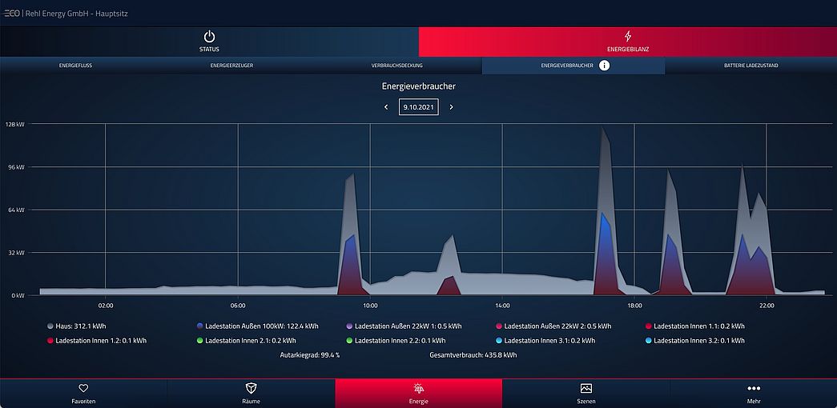Go to previous day arrow
Image resolution: width=837 pixels, height=408 pixels.
386,107
